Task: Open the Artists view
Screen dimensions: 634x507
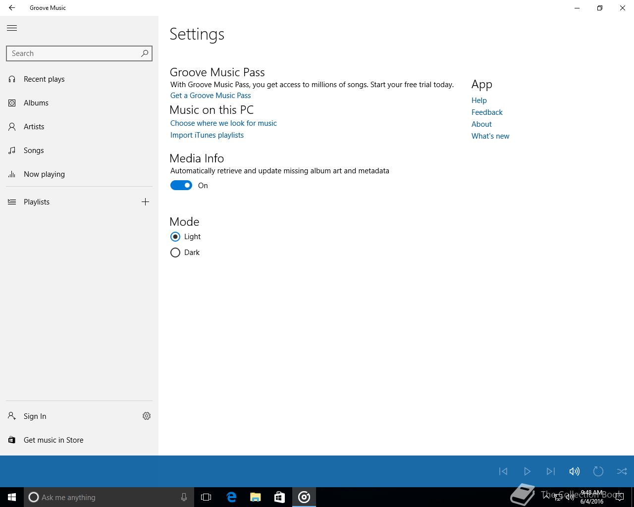Action: (x=79, y=127)
